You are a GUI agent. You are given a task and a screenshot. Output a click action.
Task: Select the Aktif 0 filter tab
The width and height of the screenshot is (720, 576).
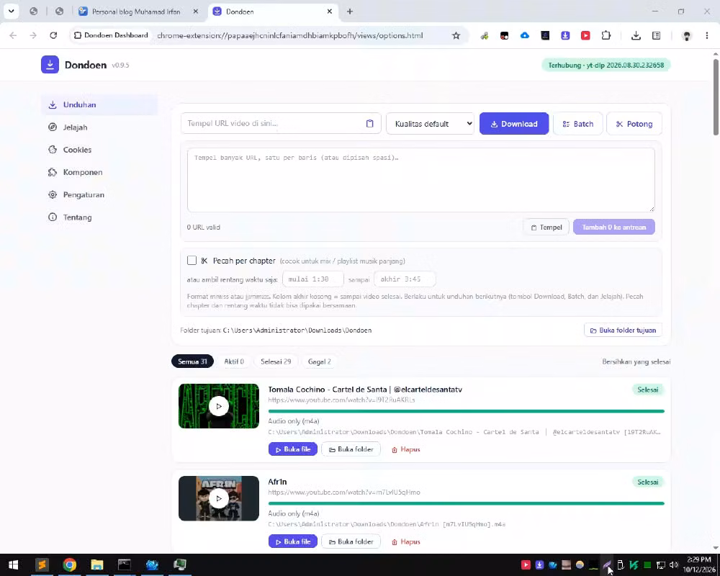234,361
